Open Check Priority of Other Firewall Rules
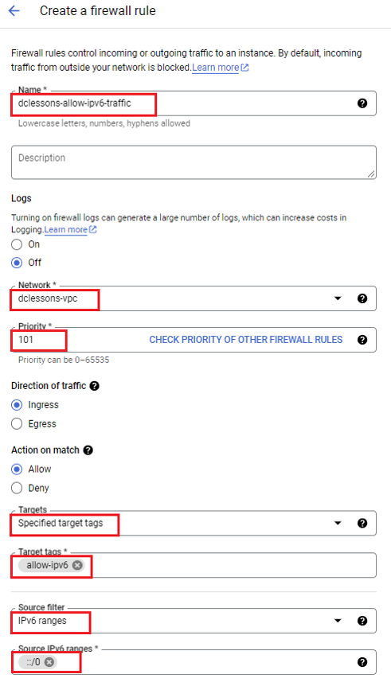 (x=246, y=340)
